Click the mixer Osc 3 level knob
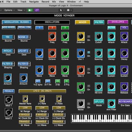This screenshot has height=132, width=132. click(81, 87)
